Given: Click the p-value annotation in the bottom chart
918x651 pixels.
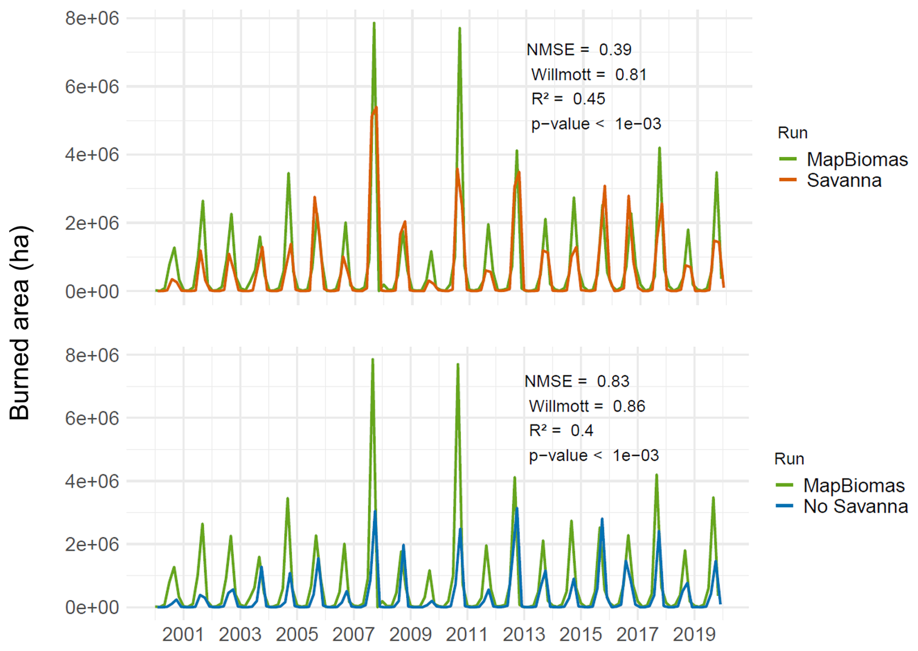Looking at the screenshot, I should pyautogui.click(x=593, y=456).
